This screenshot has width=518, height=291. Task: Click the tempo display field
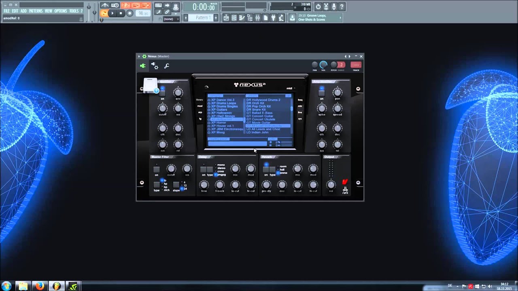(x=142, y=13)
